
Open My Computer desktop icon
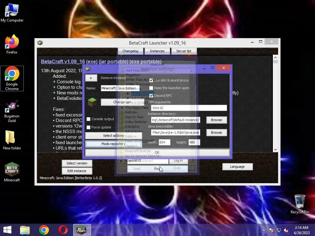click(x=12, y=13)
